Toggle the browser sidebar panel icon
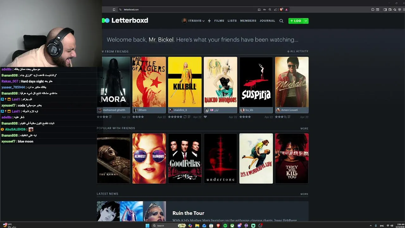The width and height of the screenshot is (405, 228). pos(385,9)
